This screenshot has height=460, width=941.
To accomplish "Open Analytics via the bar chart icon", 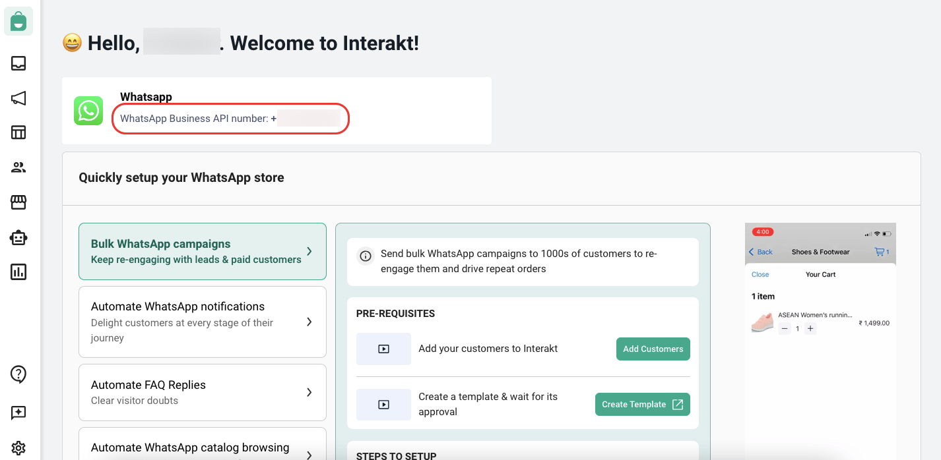I will (x=18, y=272).
